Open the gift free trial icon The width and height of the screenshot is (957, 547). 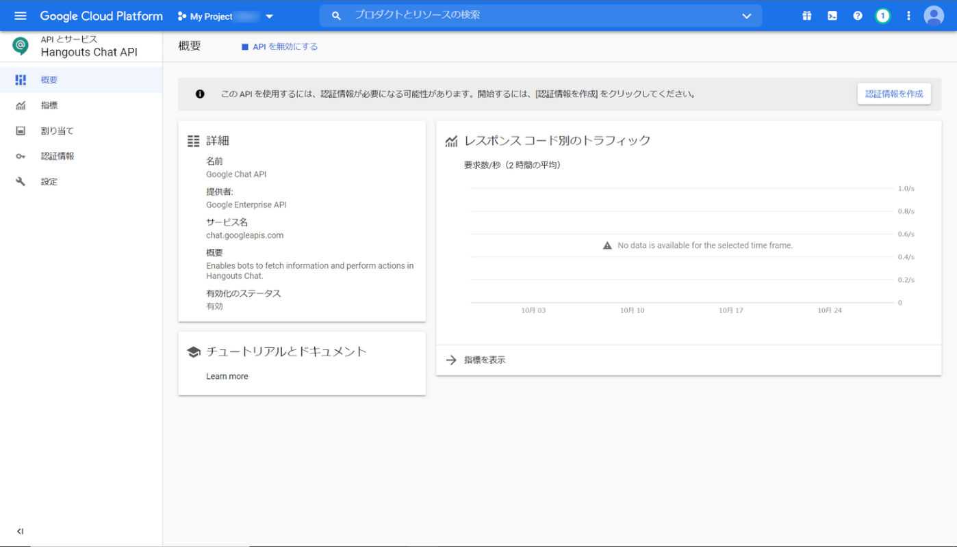(x=807, y=16)
